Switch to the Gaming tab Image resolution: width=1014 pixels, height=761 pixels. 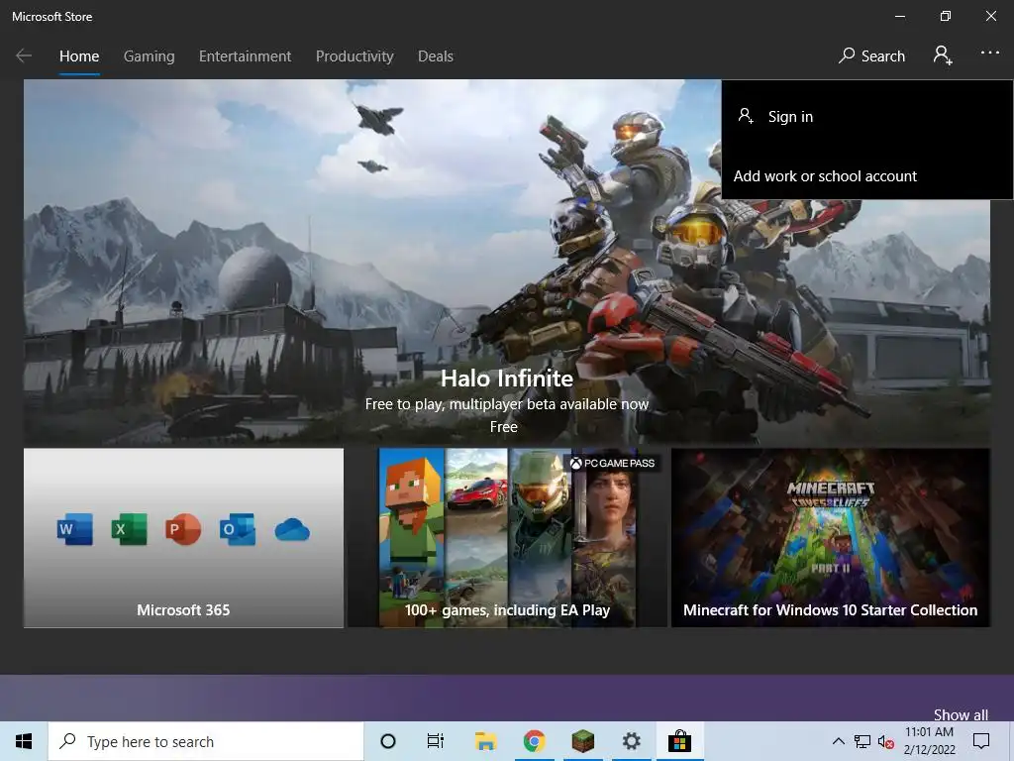tap(149, 56)
